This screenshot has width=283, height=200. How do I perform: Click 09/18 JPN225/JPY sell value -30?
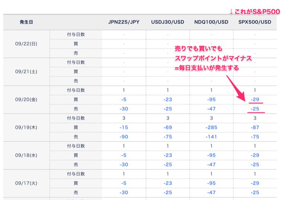[124, 165]
